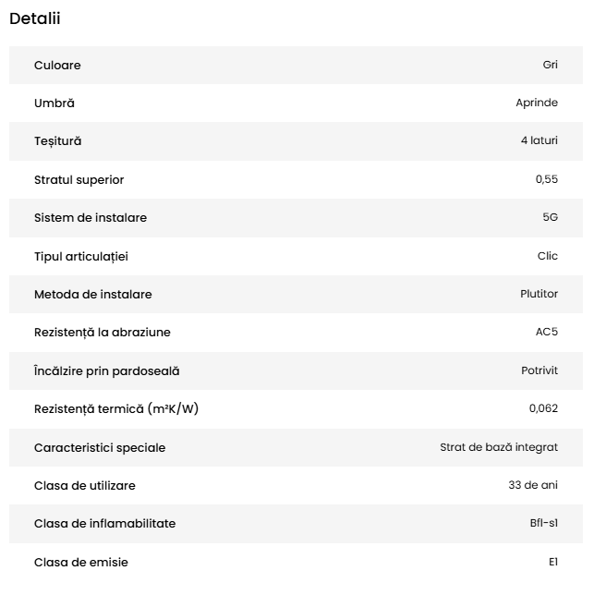This screenshot has height=595, width=594.
Task: Click the AC5 abrasion resistance value
Action: point(547,332)
